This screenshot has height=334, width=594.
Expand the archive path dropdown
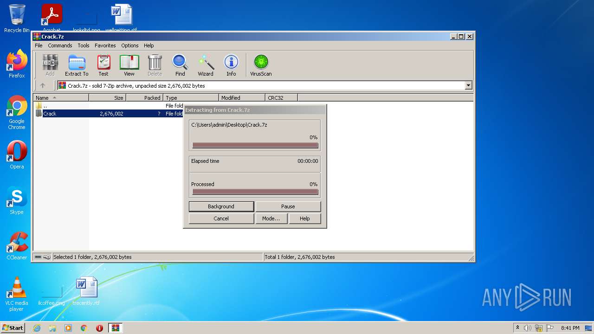point(468,85)
